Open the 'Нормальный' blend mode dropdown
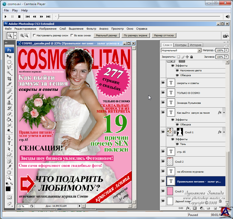 click(199, 50)
